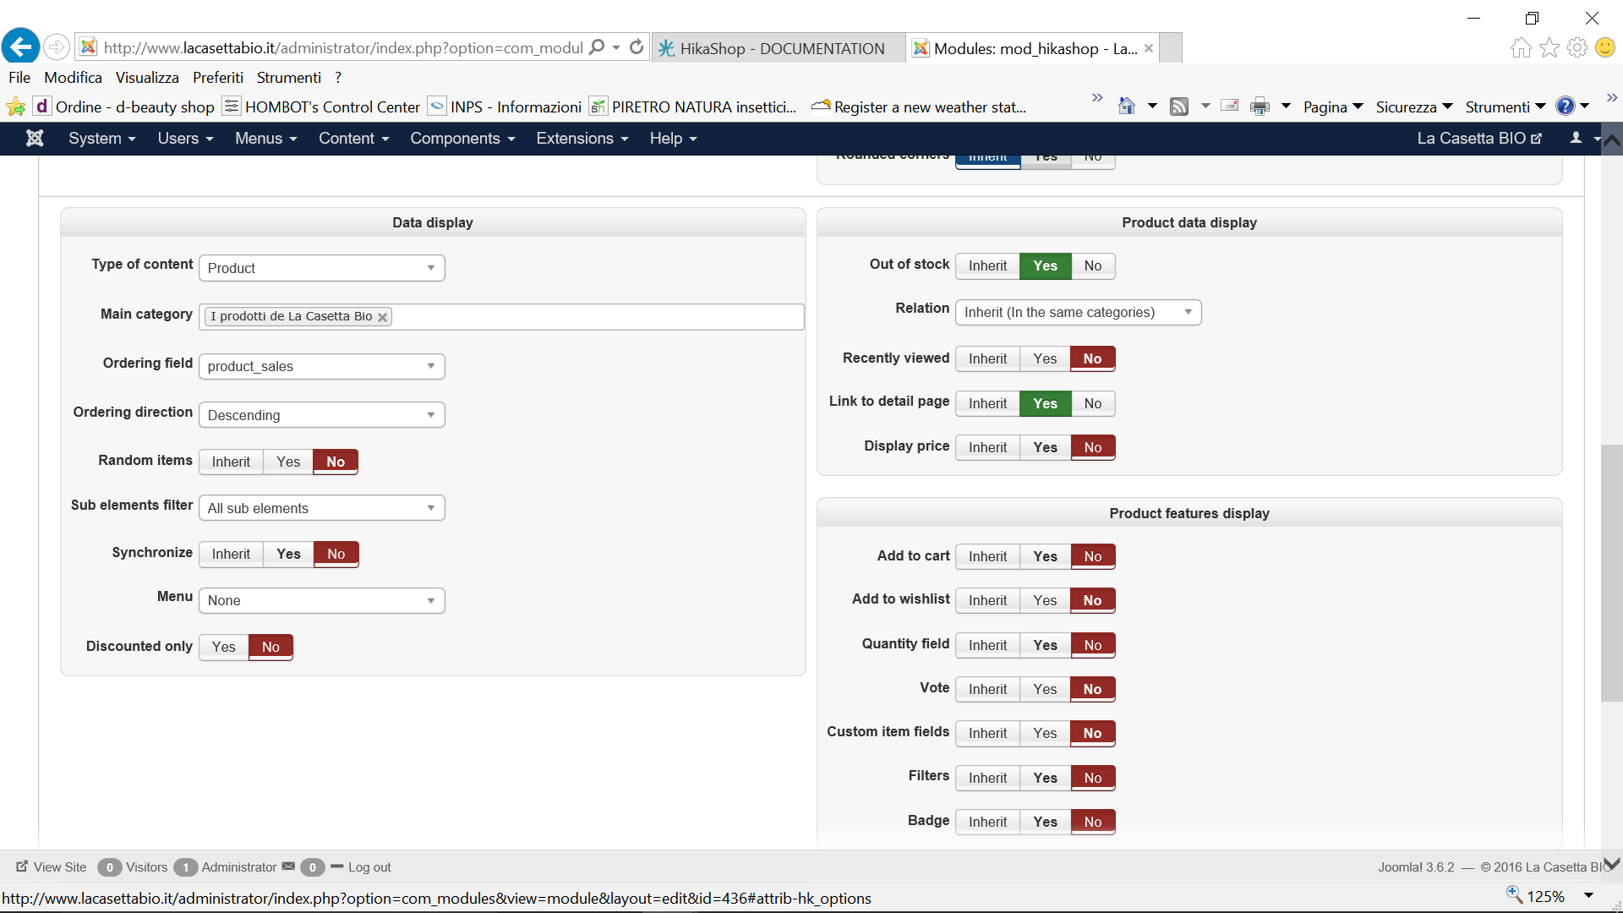Set Discounted only to Yes
The height and width of the screenshot is (913, 1623).
(x=223, y=647)
